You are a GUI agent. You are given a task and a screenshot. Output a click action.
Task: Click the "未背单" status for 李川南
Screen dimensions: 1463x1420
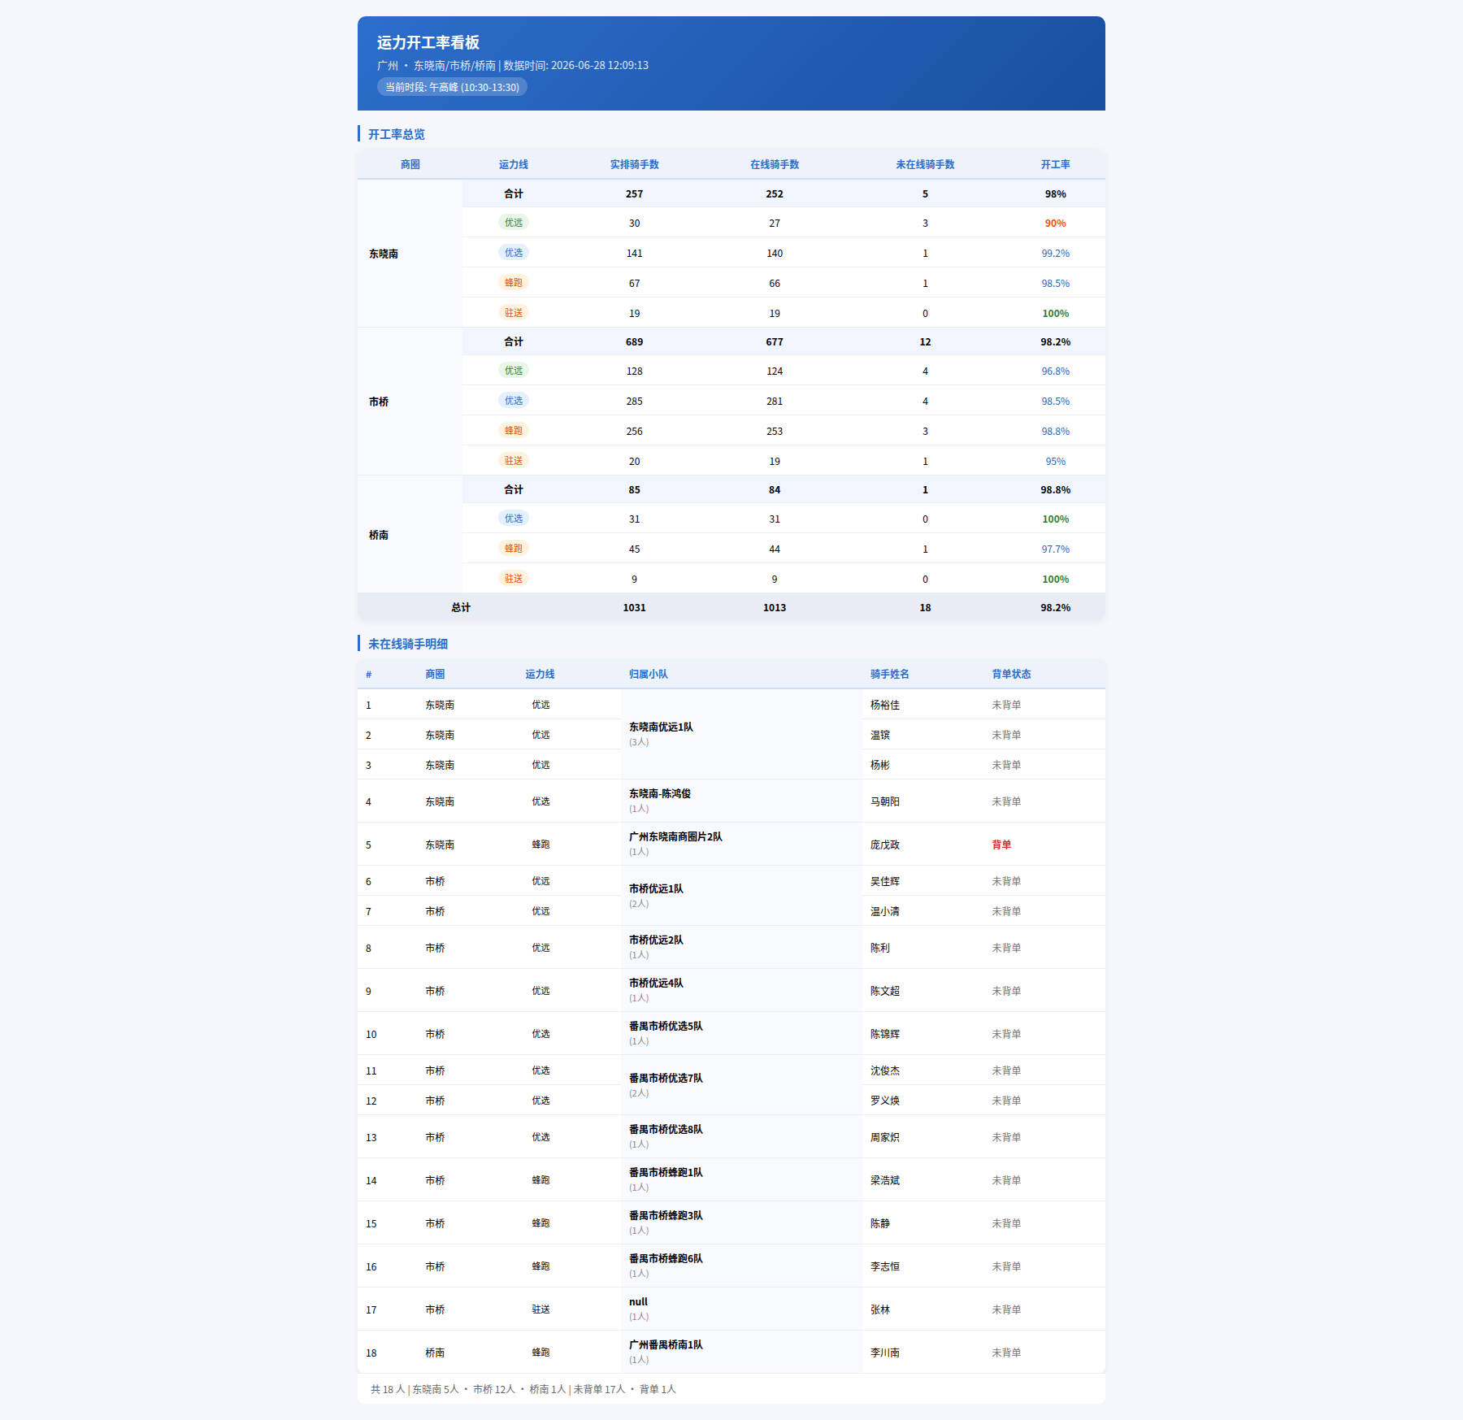1006,1353
